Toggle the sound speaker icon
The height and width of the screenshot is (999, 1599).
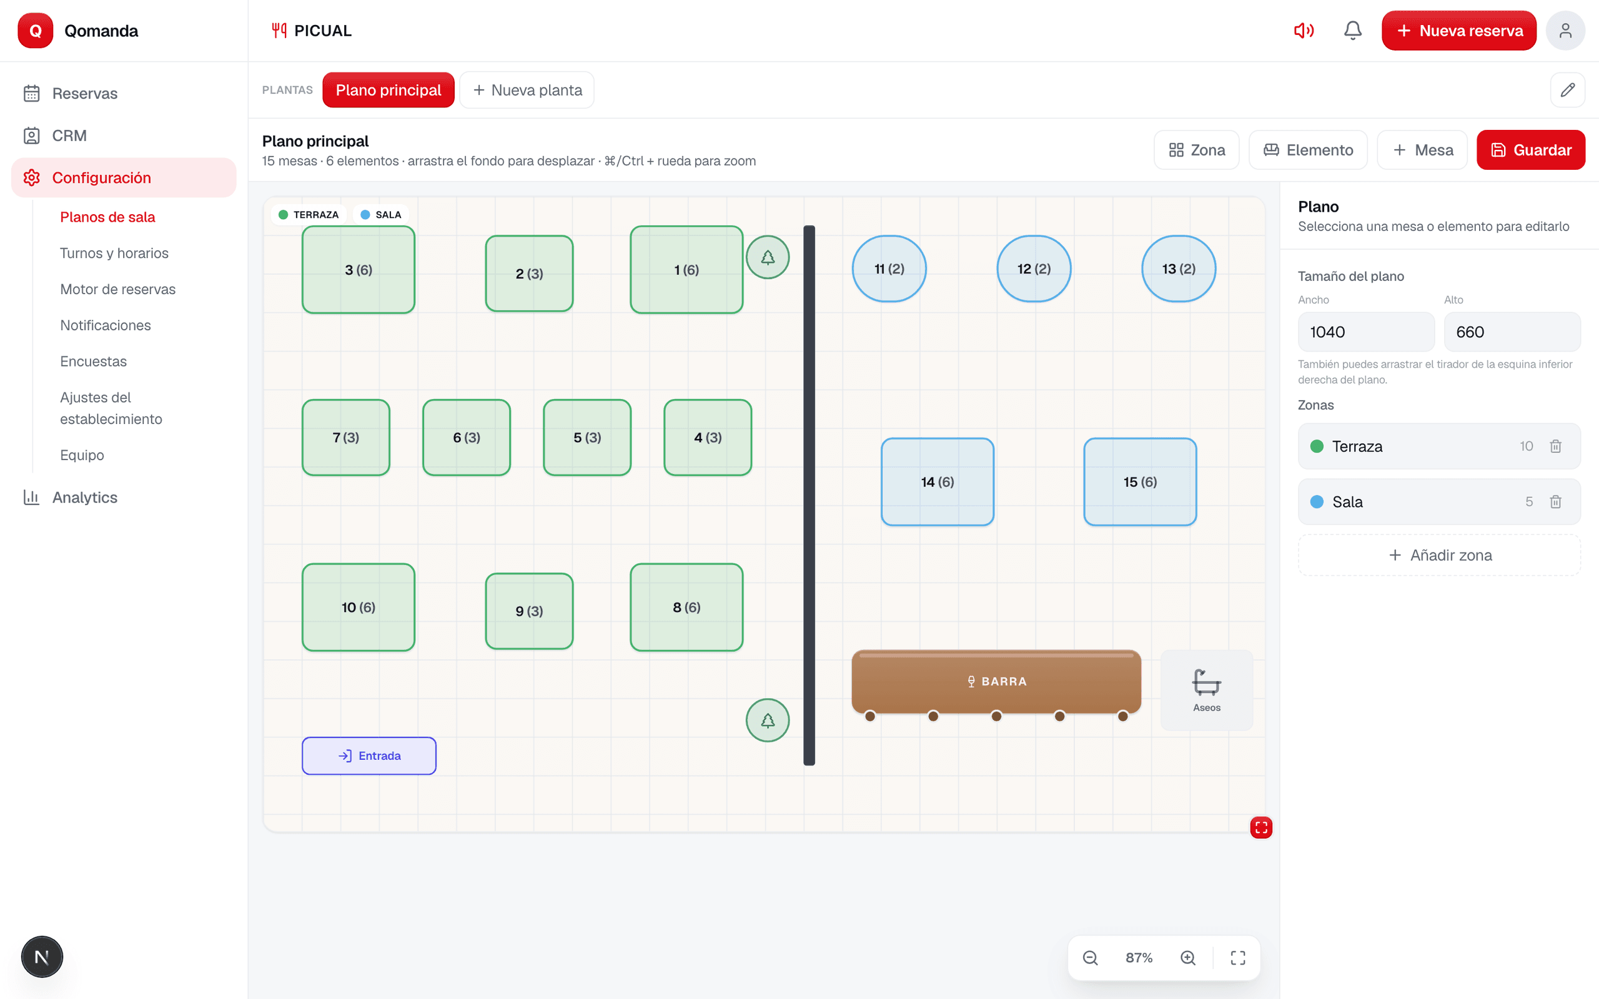1303,31
